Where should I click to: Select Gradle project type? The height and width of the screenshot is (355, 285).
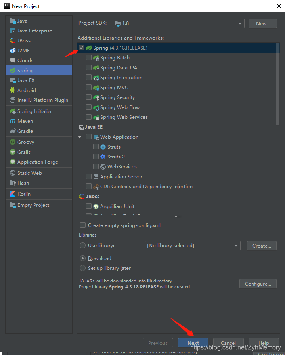pyautogui.click(x=39, y=131)
